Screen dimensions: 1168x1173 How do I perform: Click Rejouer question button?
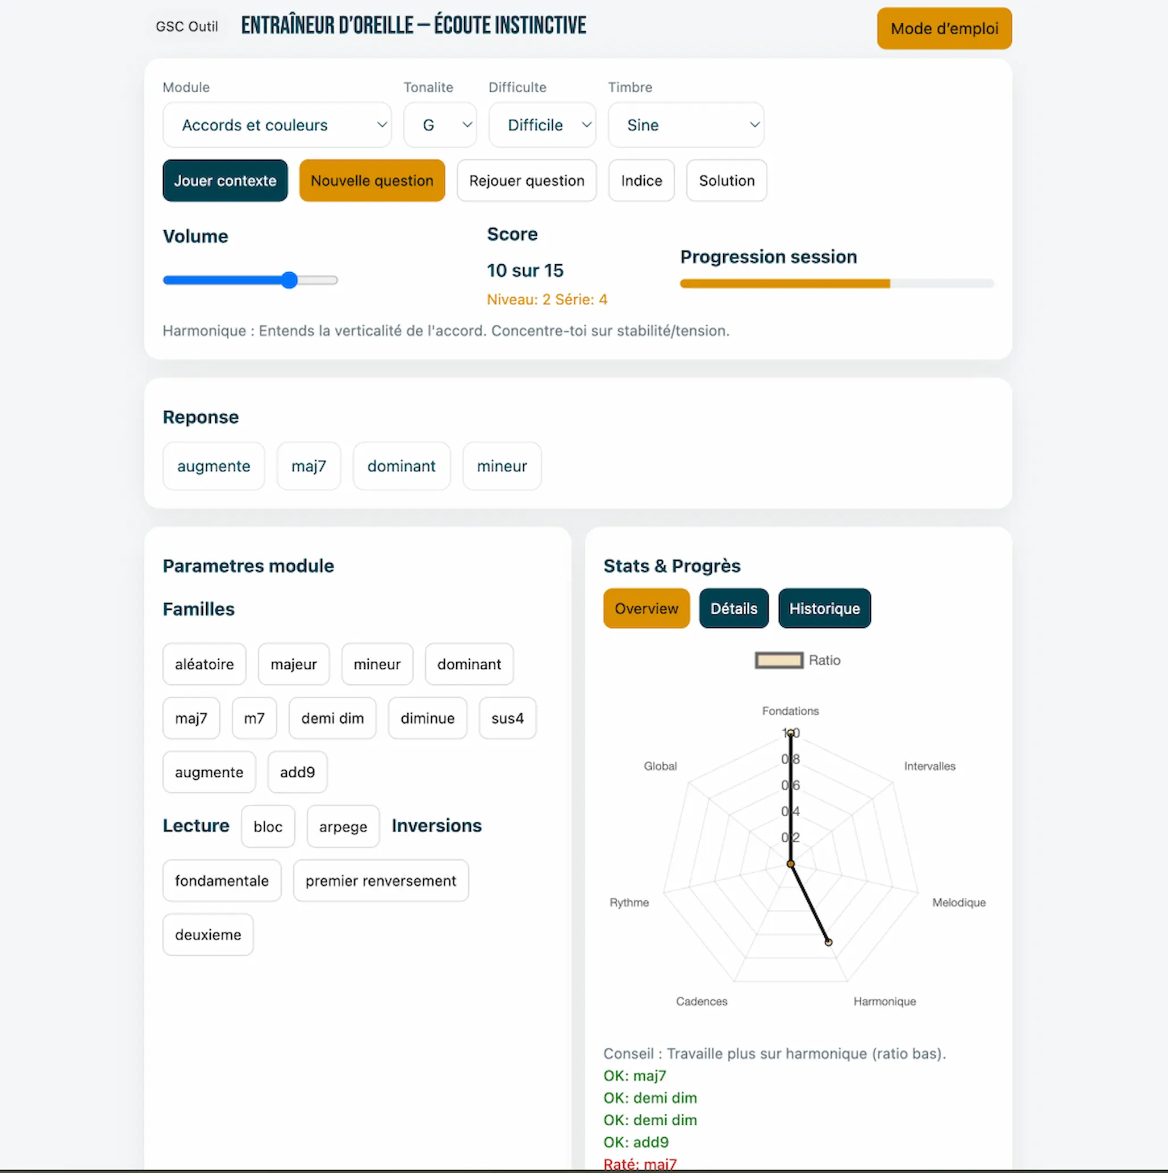pos(526,181)
